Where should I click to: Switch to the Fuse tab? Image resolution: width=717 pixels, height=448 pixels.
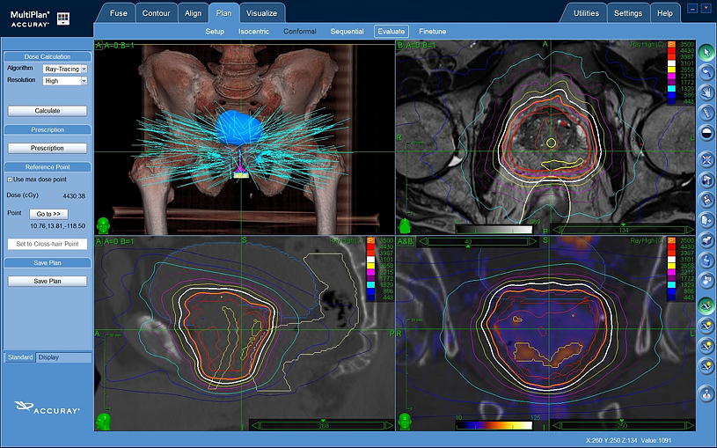[x=119, y=13]
